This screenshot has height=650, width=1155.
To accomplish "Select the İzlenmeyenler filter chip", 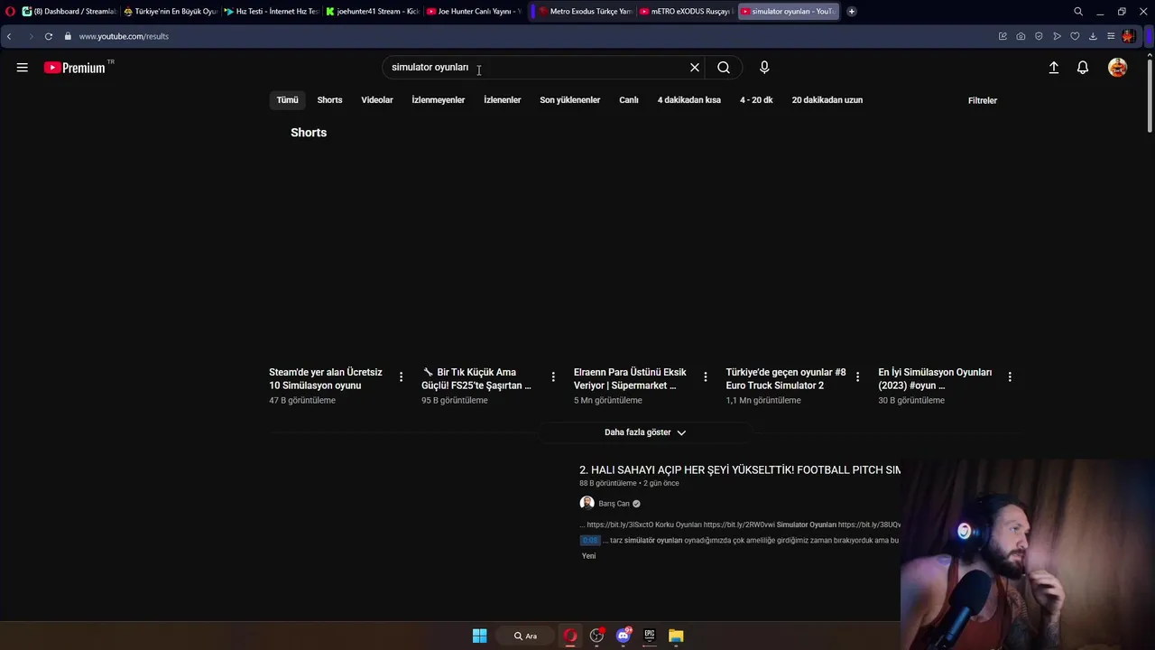I will pyautogui.click(x=439, y=100).
